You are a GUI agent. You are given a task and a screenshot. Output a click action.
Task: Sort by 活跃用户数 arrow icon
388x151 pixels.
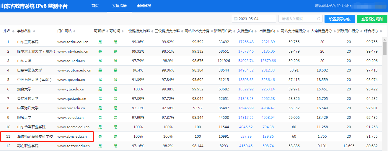234,31
